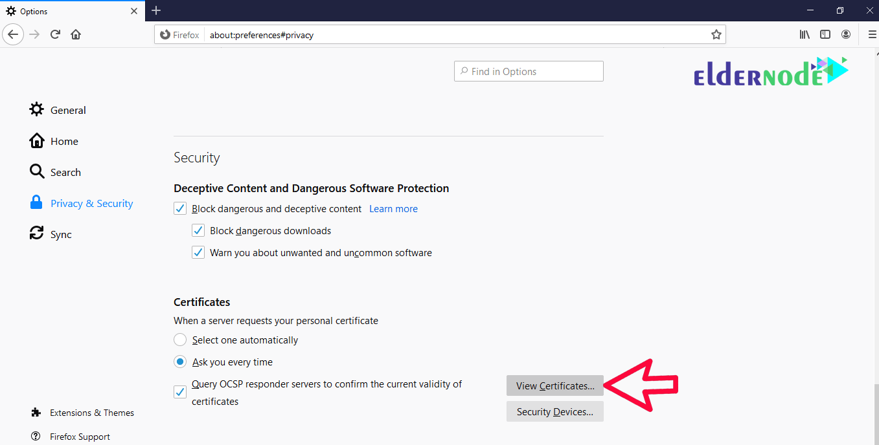Click the vertical page scrollbar thumb
This screenshot has height=445, width=879.
(x=875, y=414)
